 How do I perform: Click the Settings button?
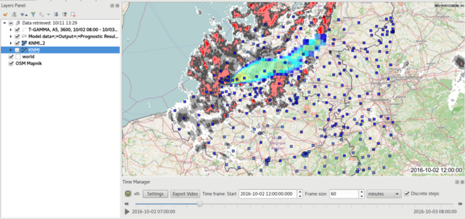tap(155, 194)
